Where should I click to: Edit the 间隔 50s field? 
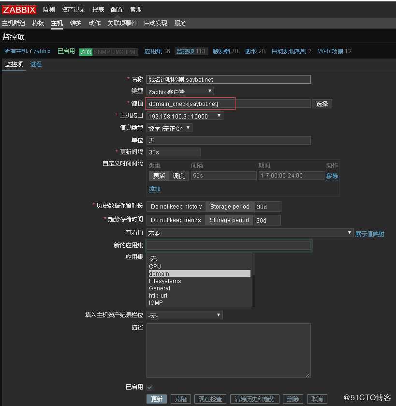pos(223,176)
